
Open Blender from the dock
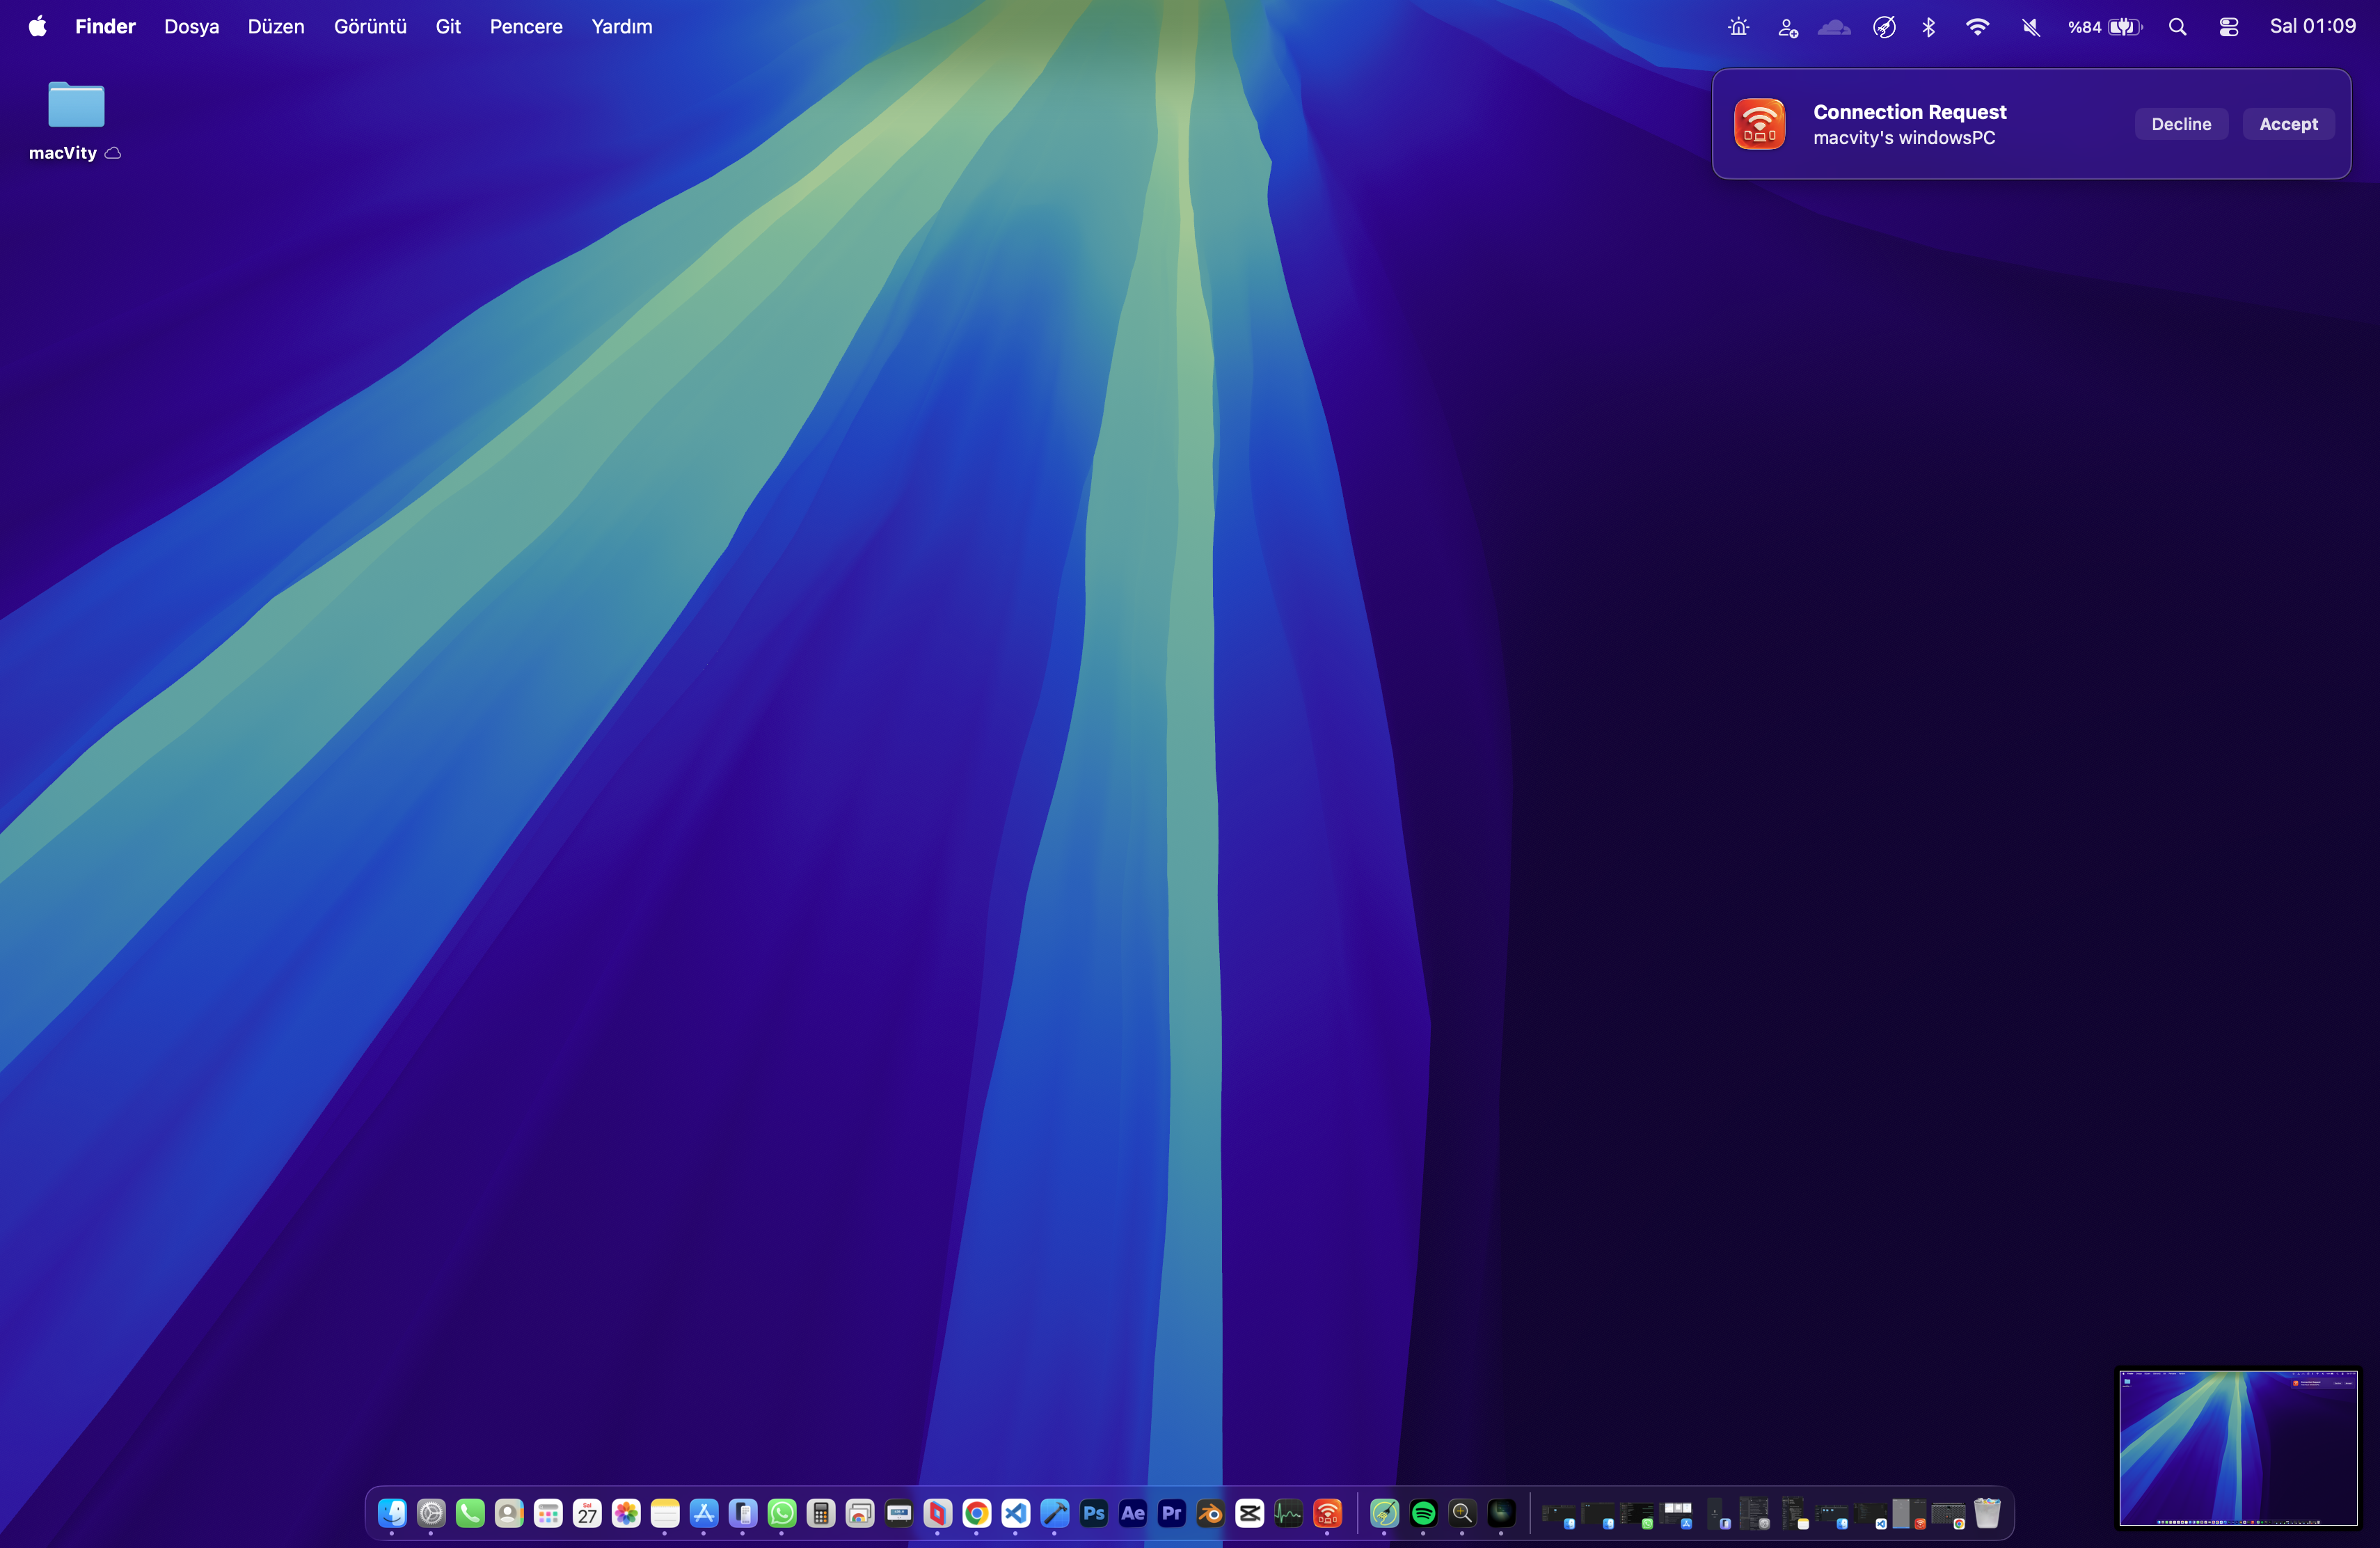click(x=1210, y=1513)
